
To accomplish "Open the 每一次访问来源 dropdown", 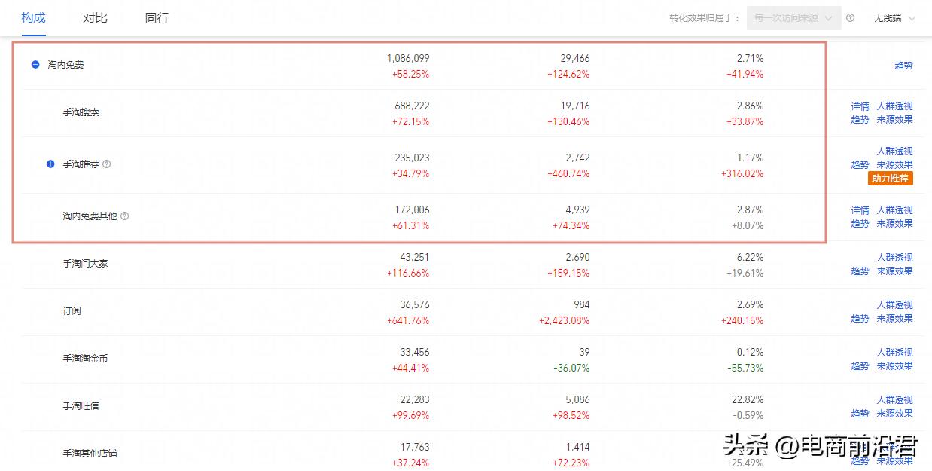I will pyautogui.click(x=793, y=18).
